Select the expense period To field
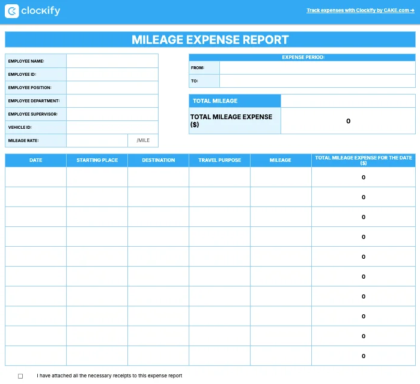Screen dimensions: 420x384 click(x=317, y=81)
